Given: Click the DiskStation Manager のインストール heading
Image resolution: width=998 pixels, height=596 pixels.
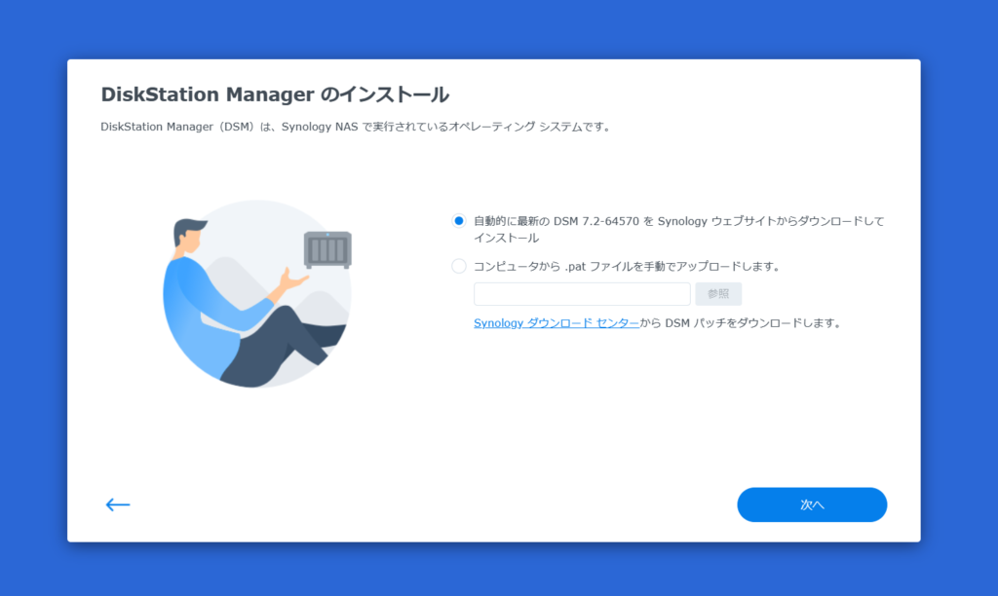Looking at the screenshot, I should click(x=275, y=94).
